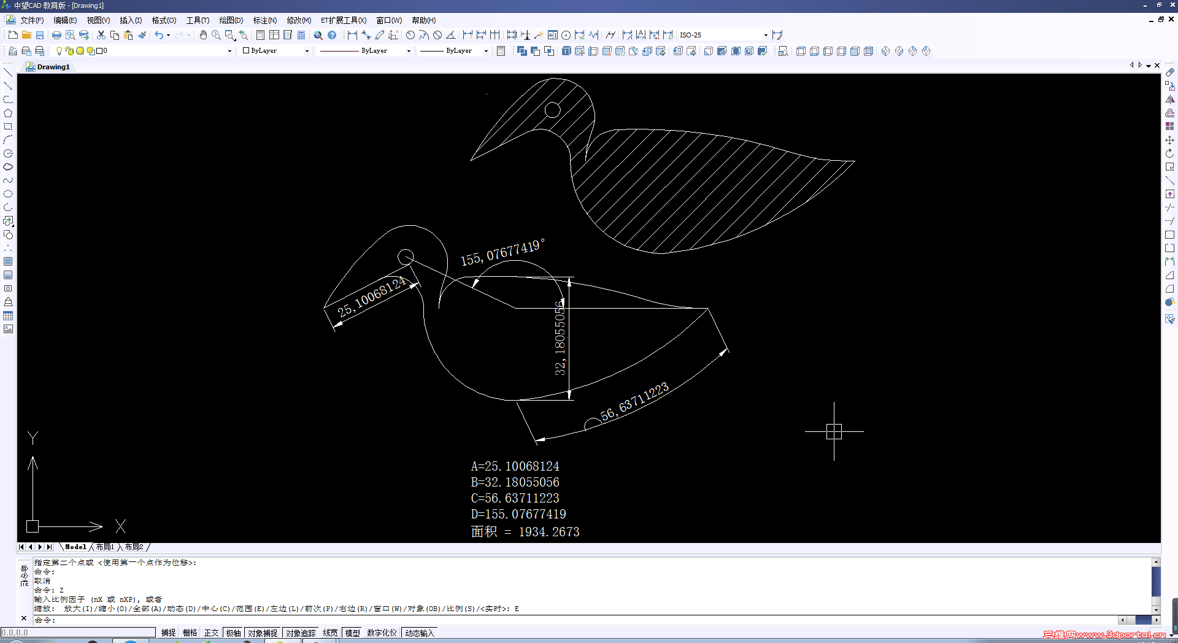Image resolution: width=1178 pixels, height=643 pixels.
Task: Toggle 对象追踪 object tracking in status bar
Action: click(301, 633)
